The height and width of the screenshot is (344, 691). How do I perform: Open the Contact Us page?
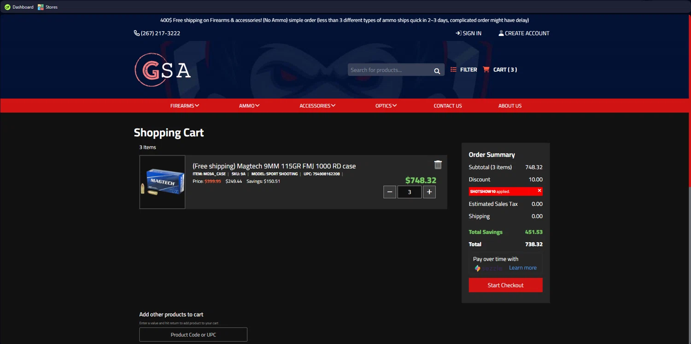point(448,106)
